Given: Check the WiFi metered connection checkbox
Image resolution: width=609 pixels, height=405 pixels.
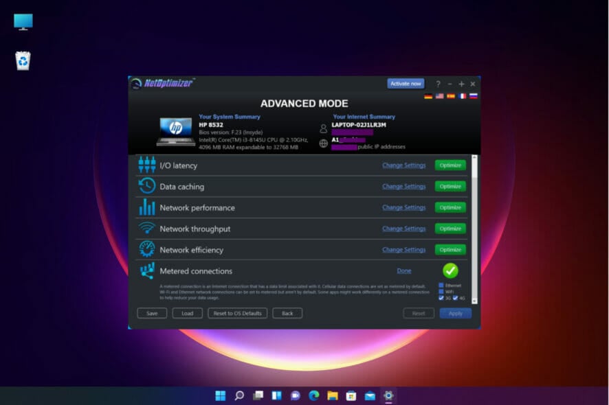Looking at the screenshot, I should tap(440, 292).
